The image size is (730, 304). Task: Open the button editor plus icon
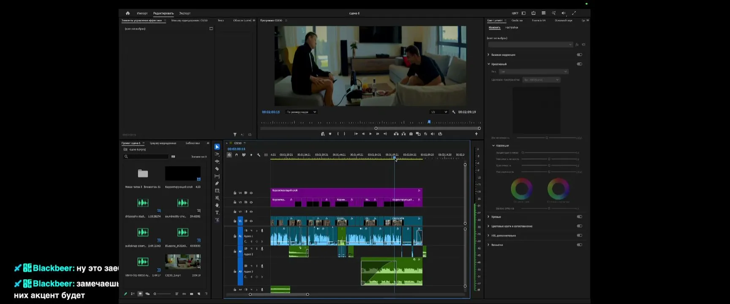[x=477, y=134]
